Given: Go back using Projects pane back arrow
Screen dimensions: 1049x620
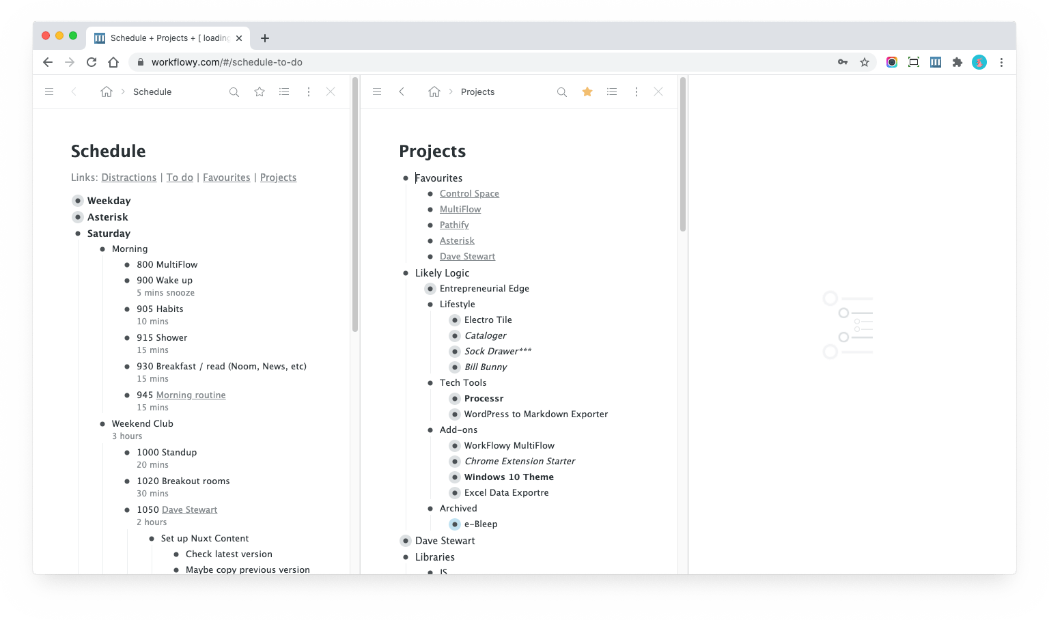Looking at the screenshot, I should pos(402,92).
